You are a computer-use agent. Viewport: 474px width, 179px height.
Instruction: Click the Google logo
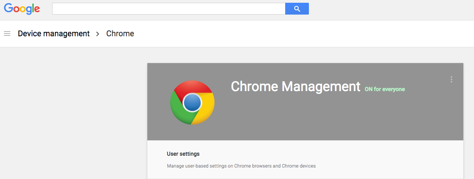tap(22, 9)
